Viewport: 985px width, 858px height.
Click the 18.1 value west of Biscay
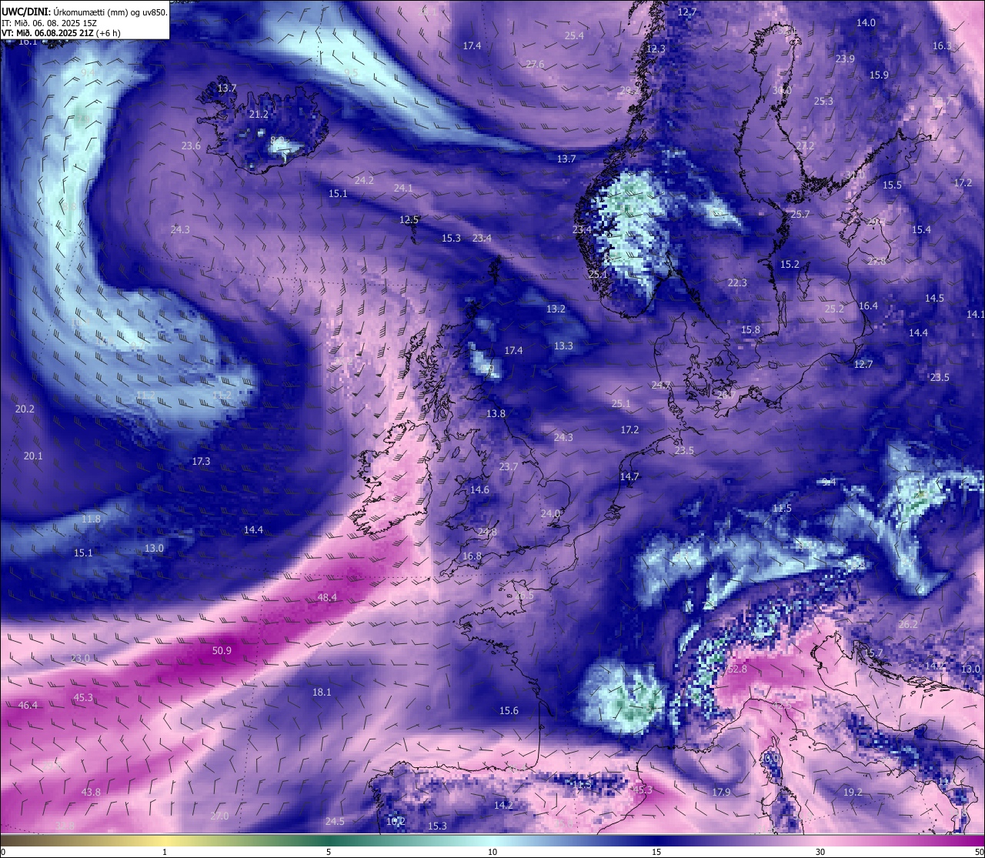pos(322,692)
